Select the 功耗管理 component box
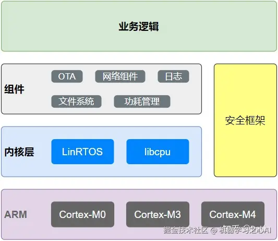Viewport: 278px width, 241px height. coord(142,101)
